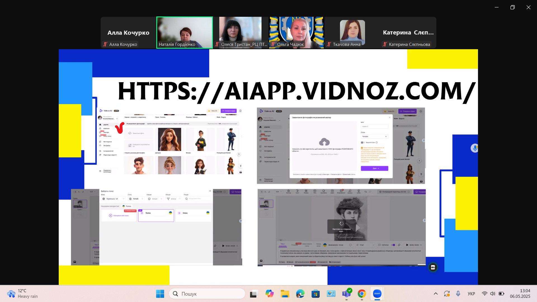Click the Windows Start button
Viewport: 537px width, 302px height.
160,294
